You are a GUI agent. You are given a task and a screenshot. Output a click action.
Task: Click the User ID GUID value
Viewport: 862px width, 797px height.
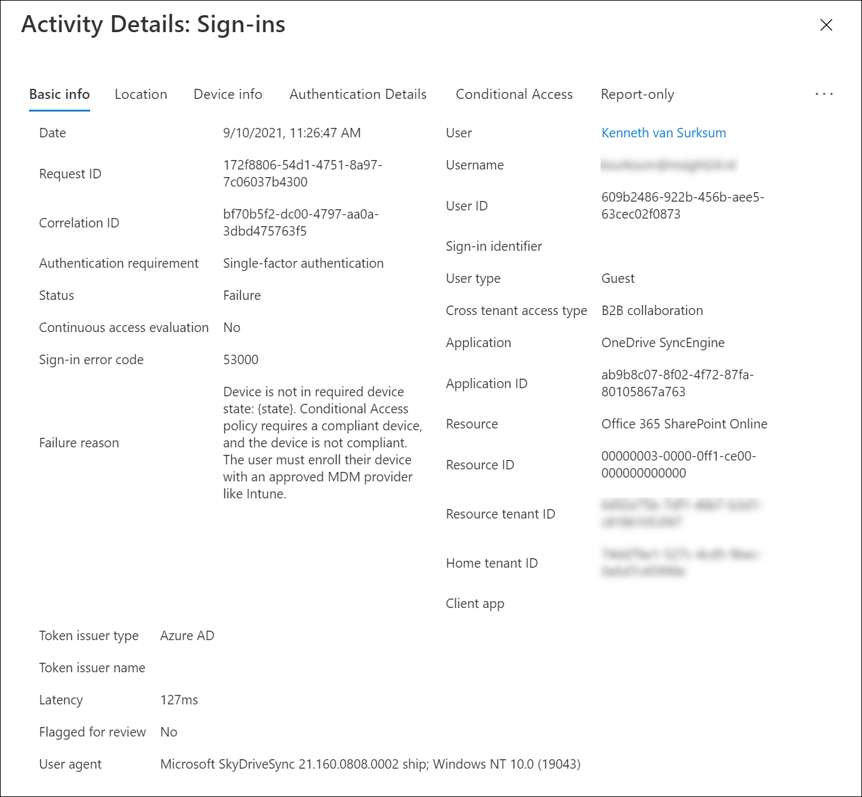coord(683,205)
